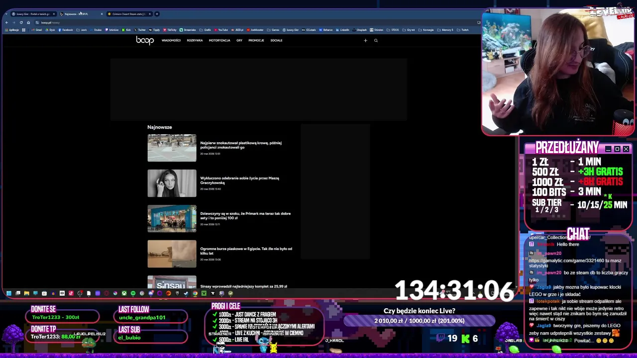Click the woman portrait article thumbnail
The height and width of the screenshot is (358, 637).
pyautogui.click(x=172, y=183)
